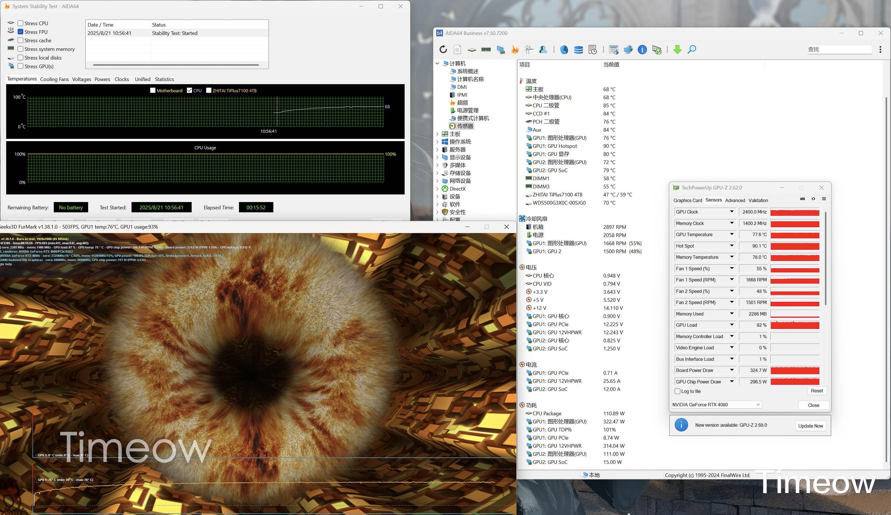
Task: Open the GPU Clock sensor dropdown
Action: point(732,212)
